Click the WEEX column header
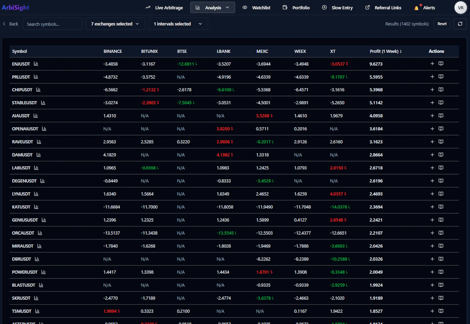 point(300,51)
